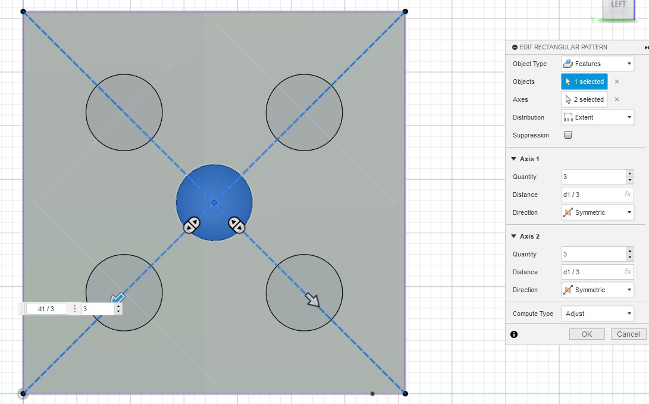
Task: Collapse the Axis 1 section
Action: (x=513, y=159)
